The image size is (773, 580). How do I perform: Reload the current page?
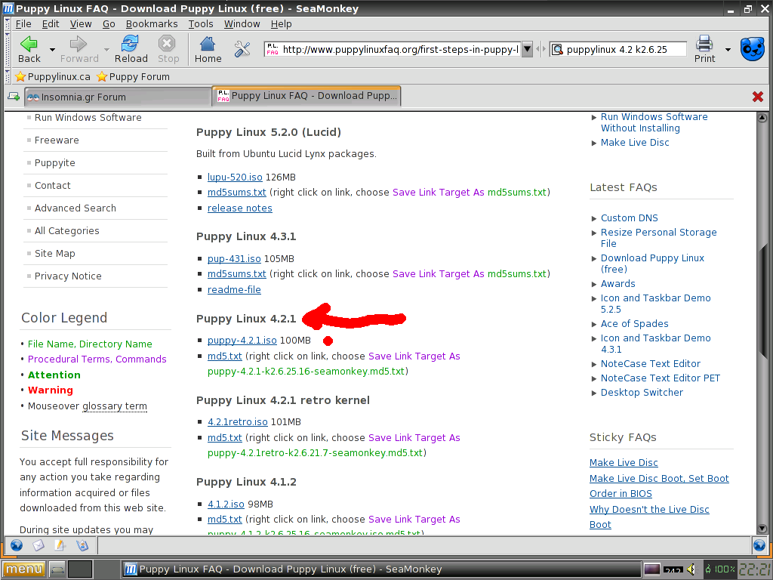tap(131, 49)
